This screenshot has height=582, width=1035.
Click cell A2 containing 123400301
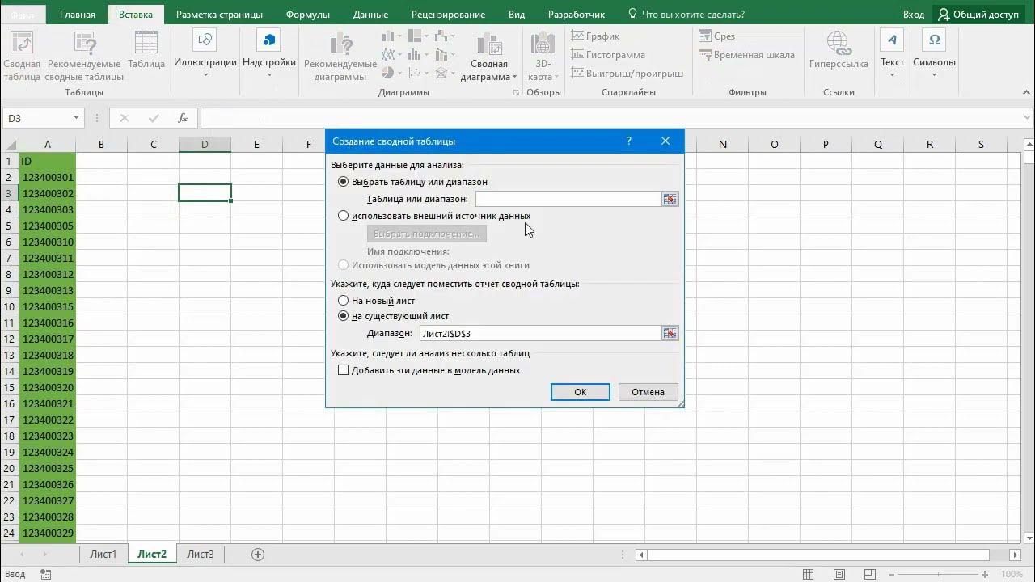pos(48,177)
